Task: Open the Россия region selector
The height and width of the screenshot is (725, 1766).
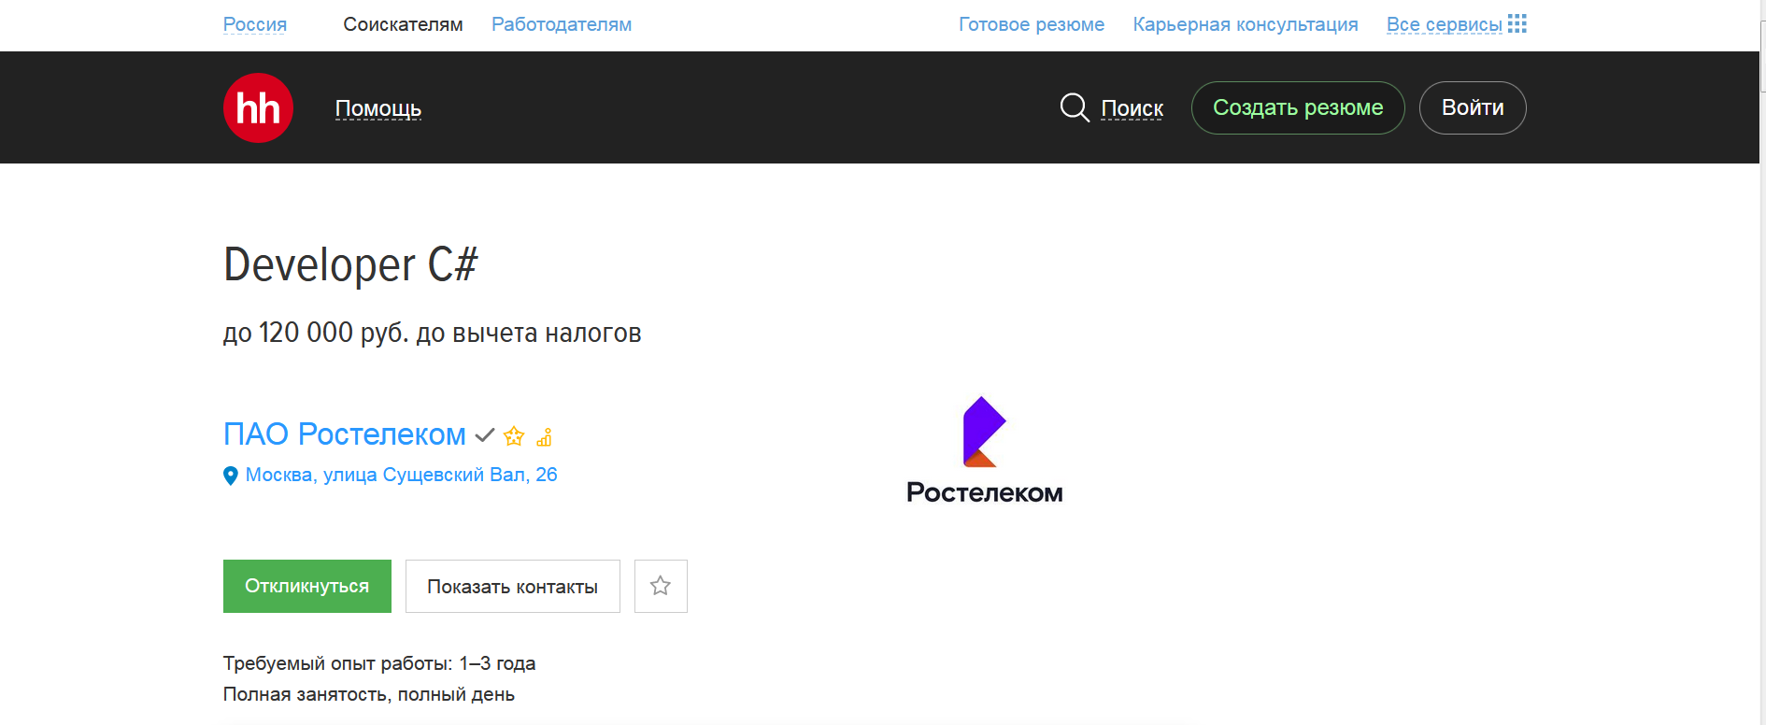Action: click(x=255, y=24)
